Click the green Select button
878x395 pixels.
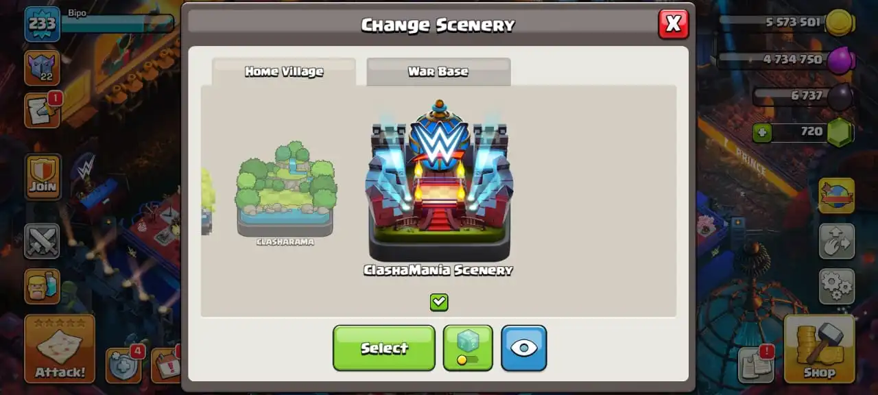384,348
